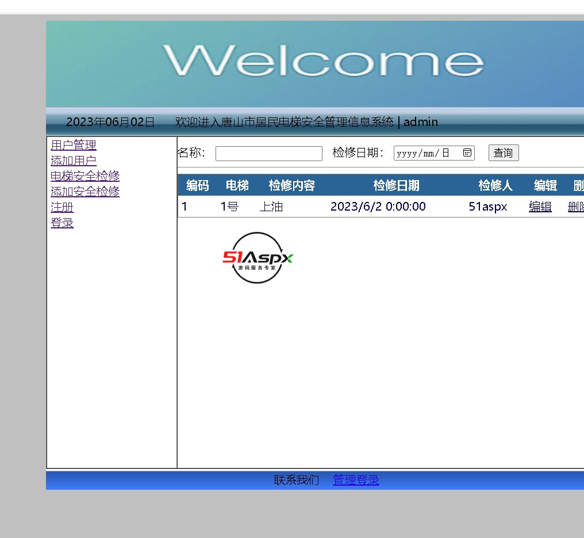Click the 51Aspx logo image
The width and height of the screenshot is (584, 538).
pos(258,258)
